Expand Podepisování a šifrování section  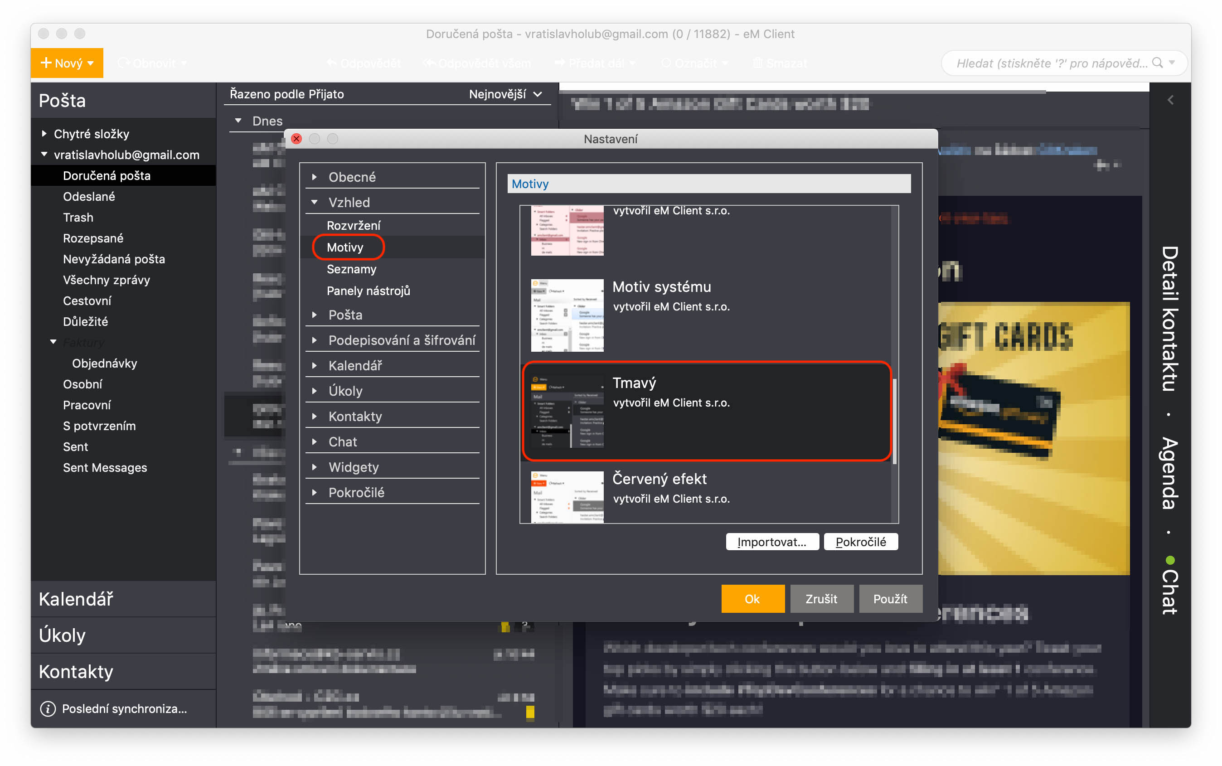pyautogui.click(x=315, y=340)
